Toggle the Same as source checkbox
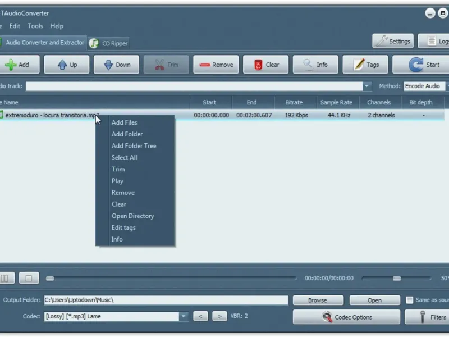449x337 pixels. (x=410, y=300)
